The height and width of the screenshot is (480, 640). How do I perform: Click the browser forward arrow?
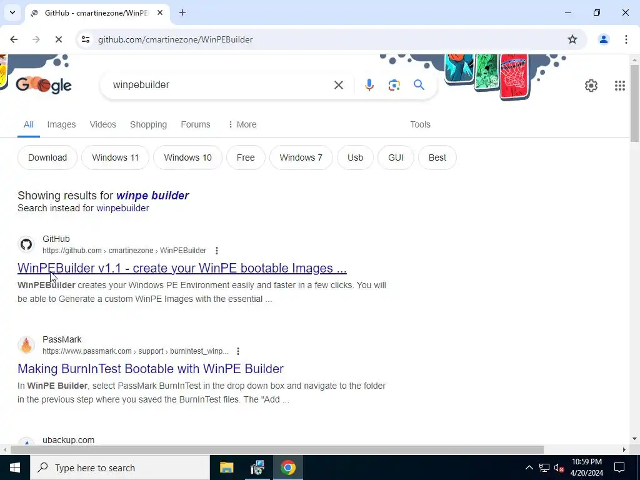pos(36,39)
